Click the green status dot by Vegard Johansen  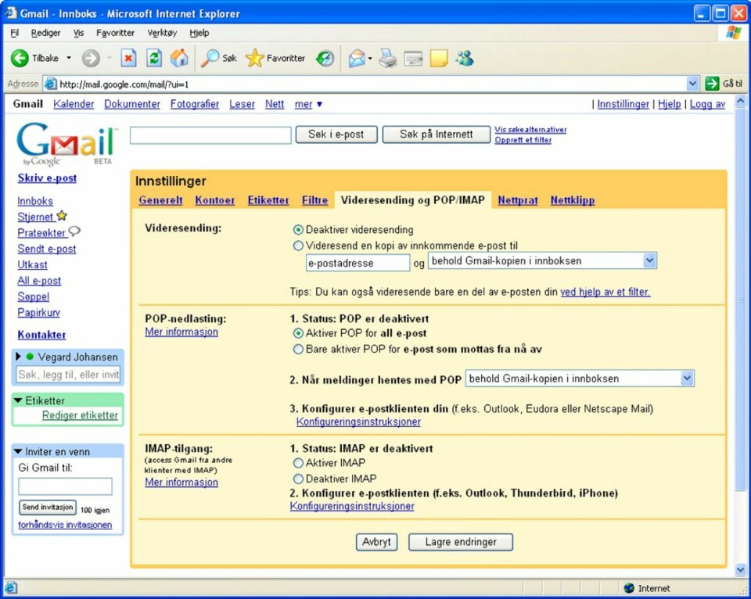tap(30, 357)
